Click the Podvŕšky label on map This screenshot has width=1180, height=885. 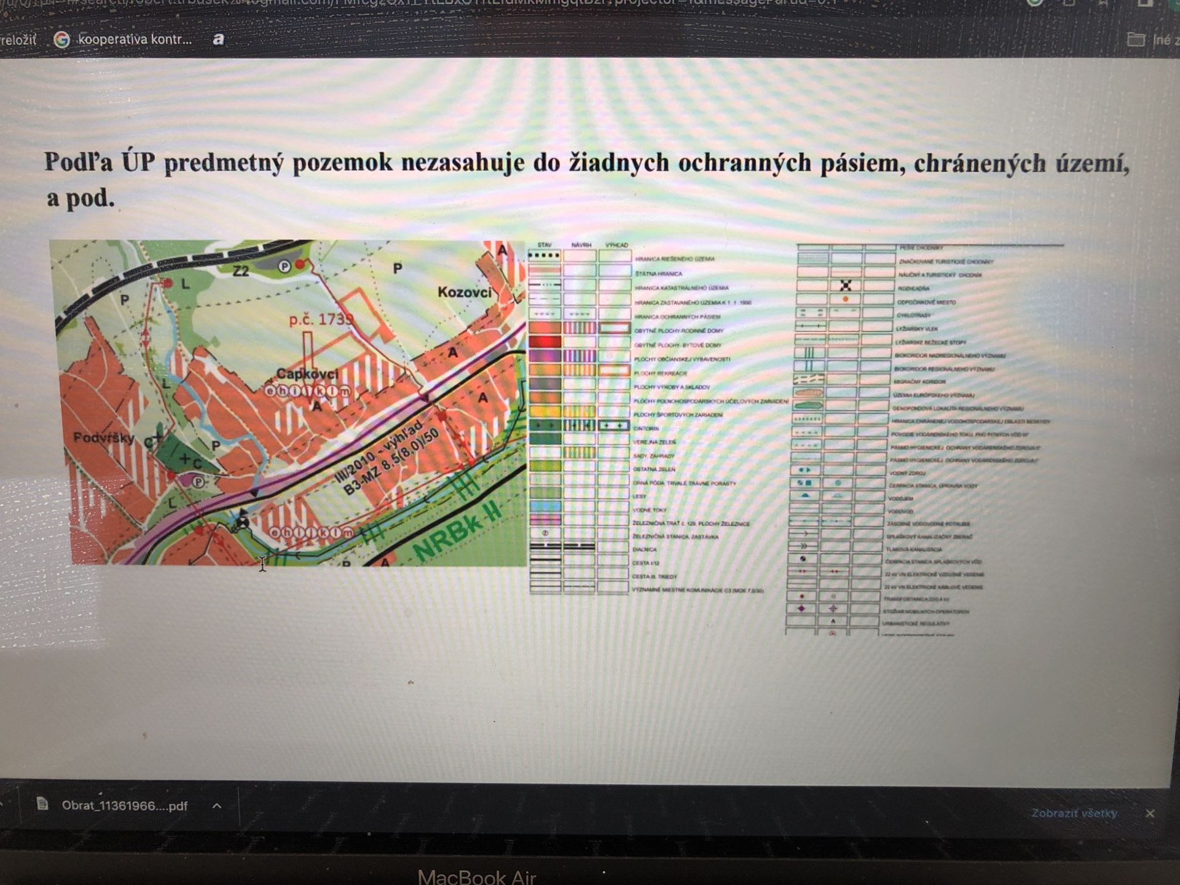coord(103,438)
